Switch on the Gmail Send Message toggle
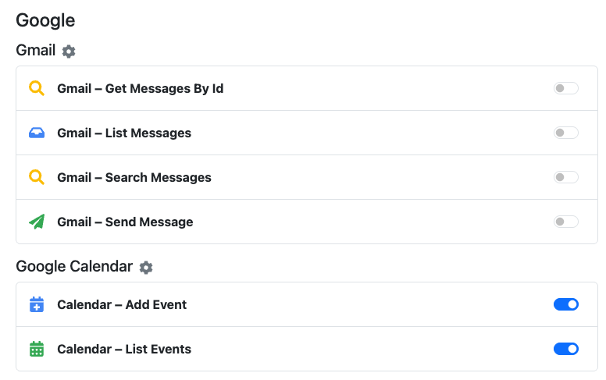The width and height of the screenshot is (606, 380). click(566, 222)
